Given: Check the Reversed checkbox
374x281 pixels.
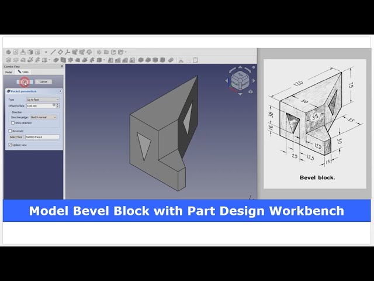Looking at the screenshot, I should (11, 131).
